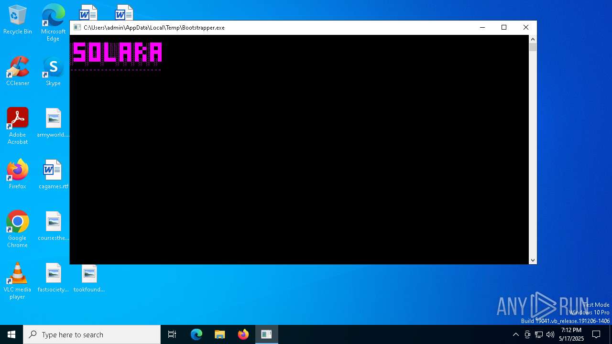
Task: Click the console scrollbar down arrow
Action: pos(533,260)
